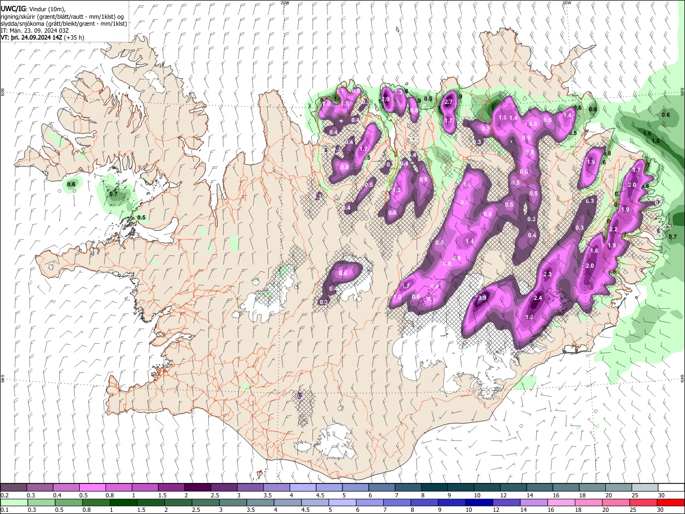Click the pale lavender 4–4.5 swatch on upper scale

point(303,488)
